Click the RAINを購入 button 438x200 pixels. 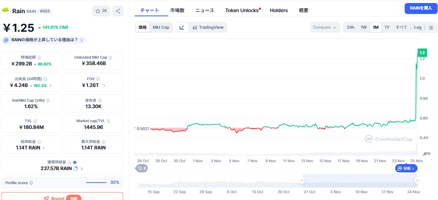pos(421,8)
